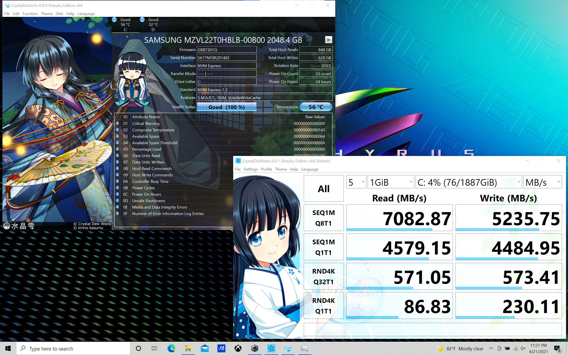Select the Unsafe Shutdowns attribute row
The image size is (568, 355).
click(174, 201)
